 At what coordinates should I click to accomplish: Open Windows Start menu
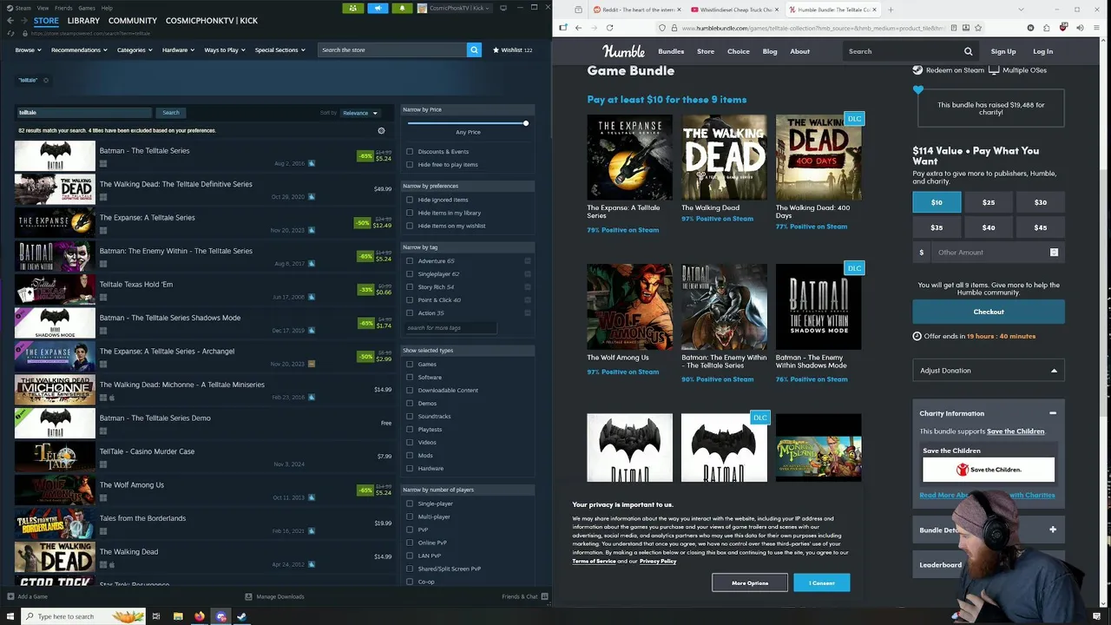click(10, 616)
